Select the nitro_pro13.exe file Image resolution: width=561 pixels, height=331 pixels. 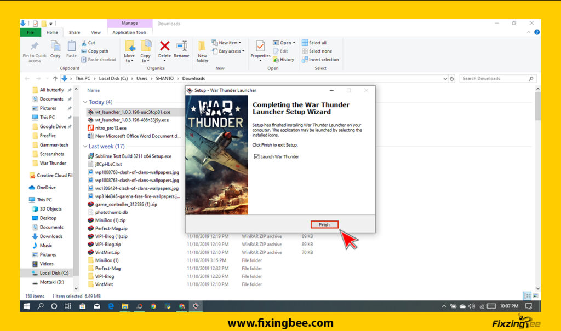111,128
